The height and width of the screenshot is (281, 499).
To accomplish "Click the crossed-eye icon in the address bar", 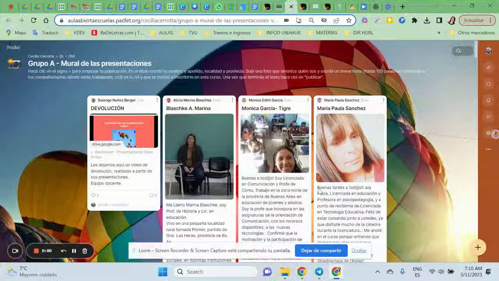I will [324, 20].
